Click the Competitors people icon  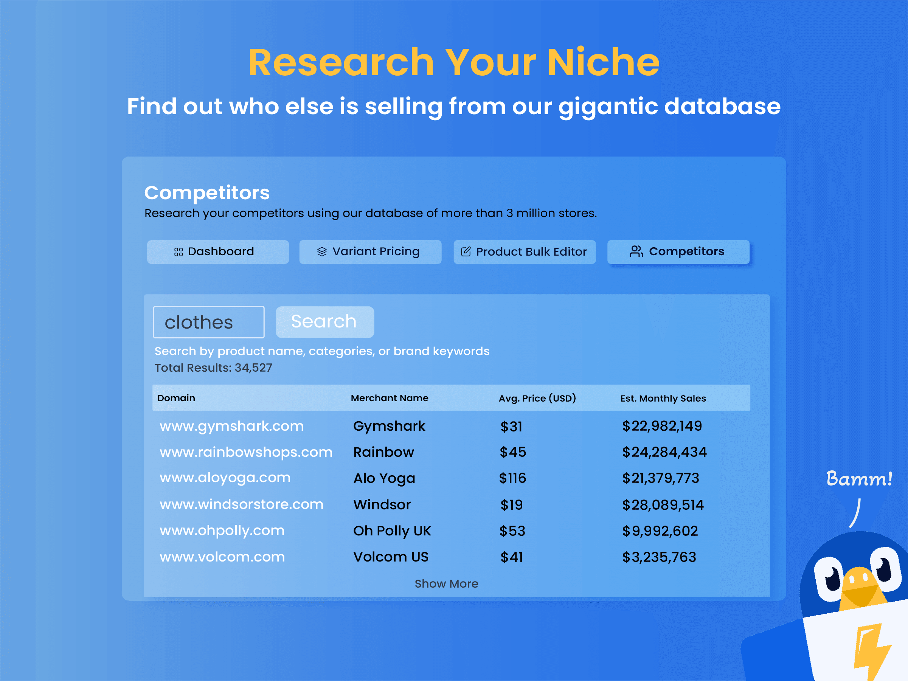[636, 251]
